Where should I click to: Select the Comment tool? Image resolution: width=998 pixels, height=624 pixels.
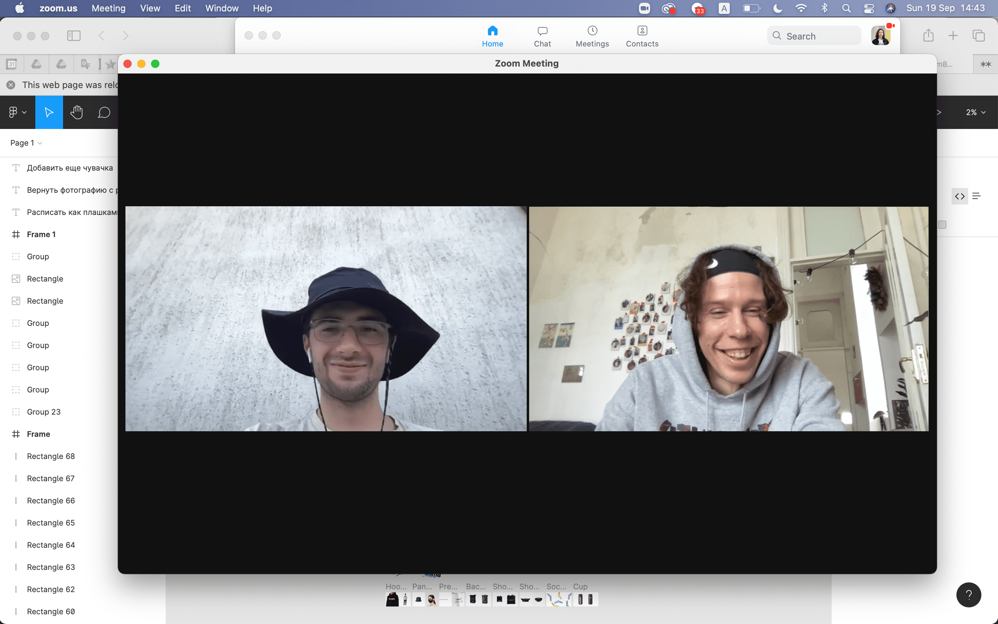[104, 112]
